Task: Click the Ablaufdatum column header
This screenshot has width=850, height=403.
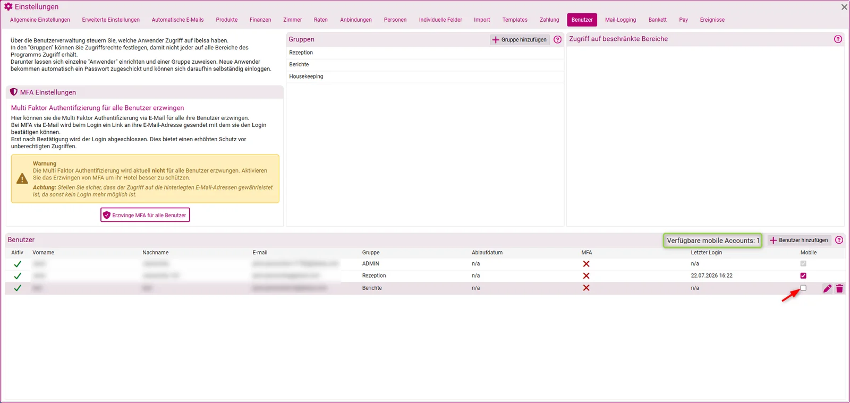Action: coord(487,253)
